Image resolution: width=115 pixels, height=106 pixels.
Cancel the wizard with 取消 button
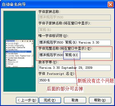pos(75,100)
